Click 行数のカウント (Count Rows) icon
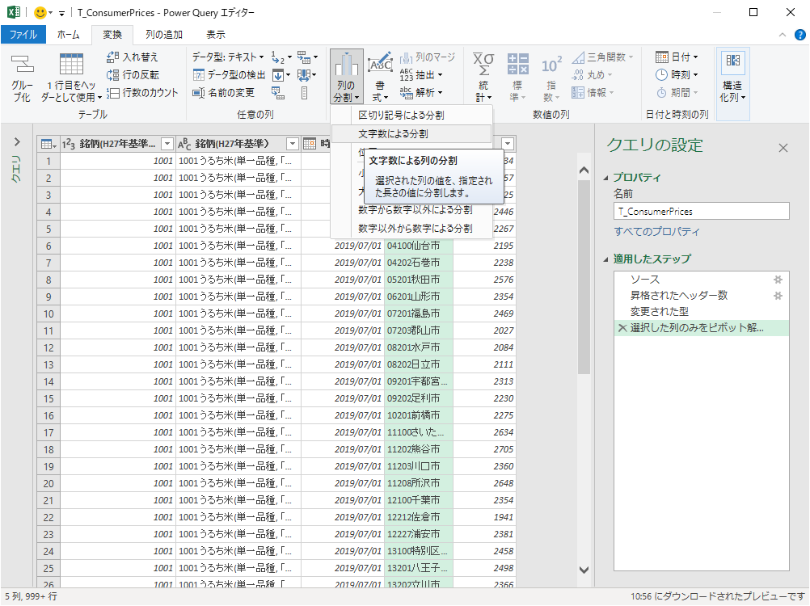This screenshot has width=810, height=606. click(113, 93)
